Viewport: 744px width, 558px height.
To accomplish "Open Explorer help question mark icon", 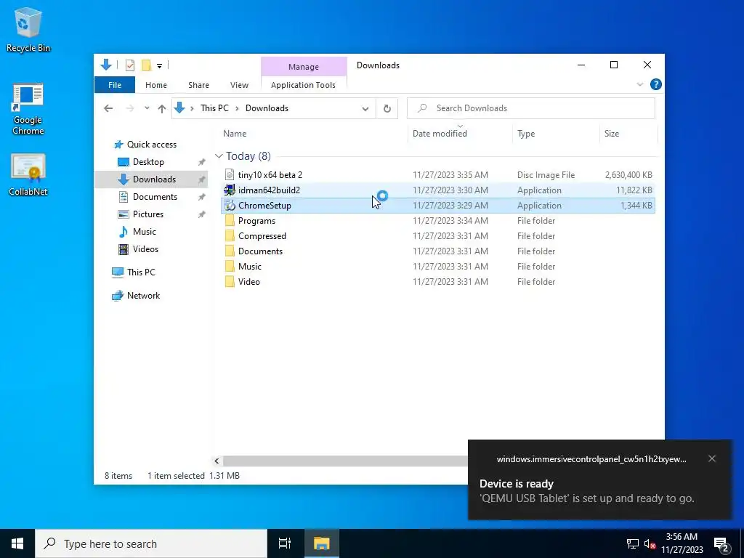I will (x=656, y=84).
